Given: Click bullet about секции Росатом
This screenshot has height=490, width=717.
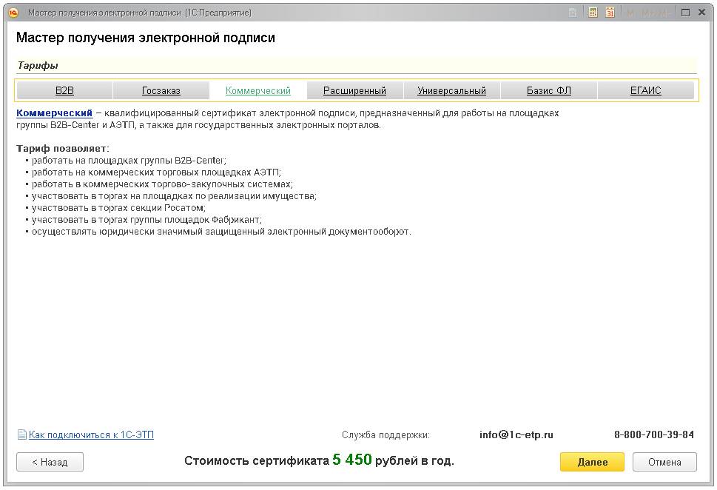Looking at the screenshot, I should tap(118, 208).
